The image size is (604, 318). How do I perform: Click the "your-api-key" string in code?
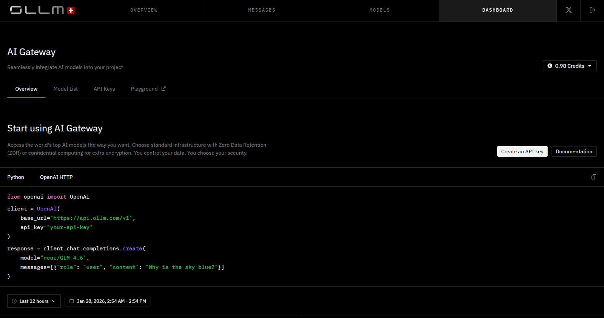[69, 227]
